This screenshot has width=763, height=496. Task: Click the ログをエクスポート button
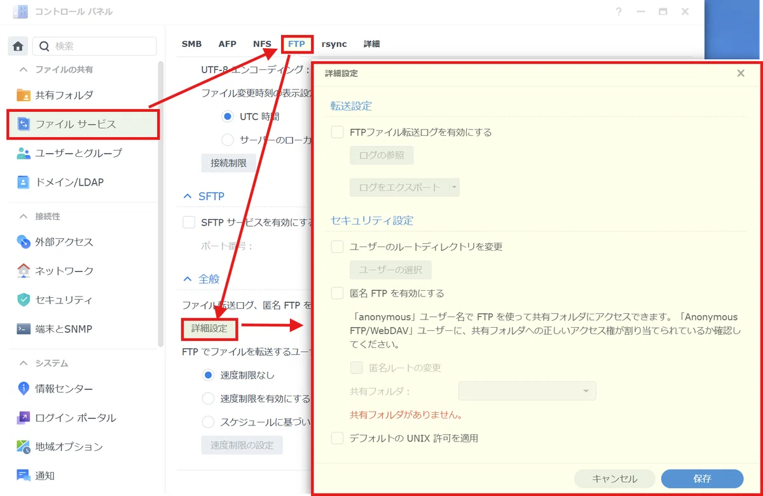[x=399, y=187]
